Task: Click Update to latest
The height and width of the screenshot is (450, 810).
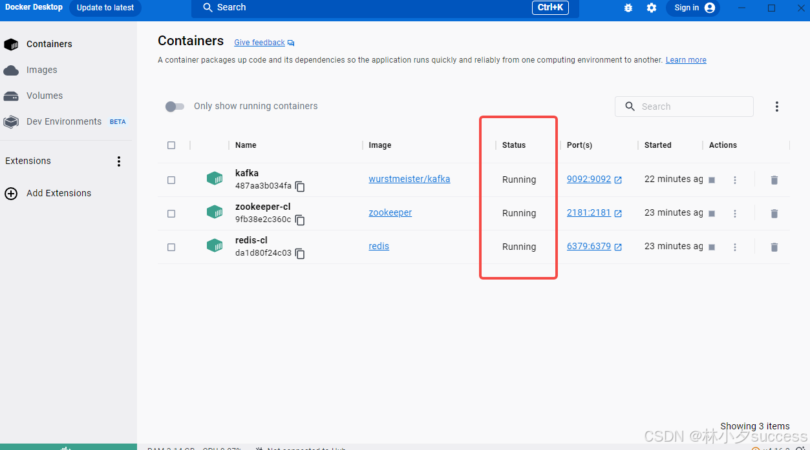Action: (x=105, y=8)
